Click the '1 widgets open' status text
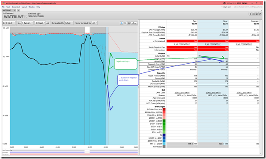The image size is (266, 159). coord(226,7)
